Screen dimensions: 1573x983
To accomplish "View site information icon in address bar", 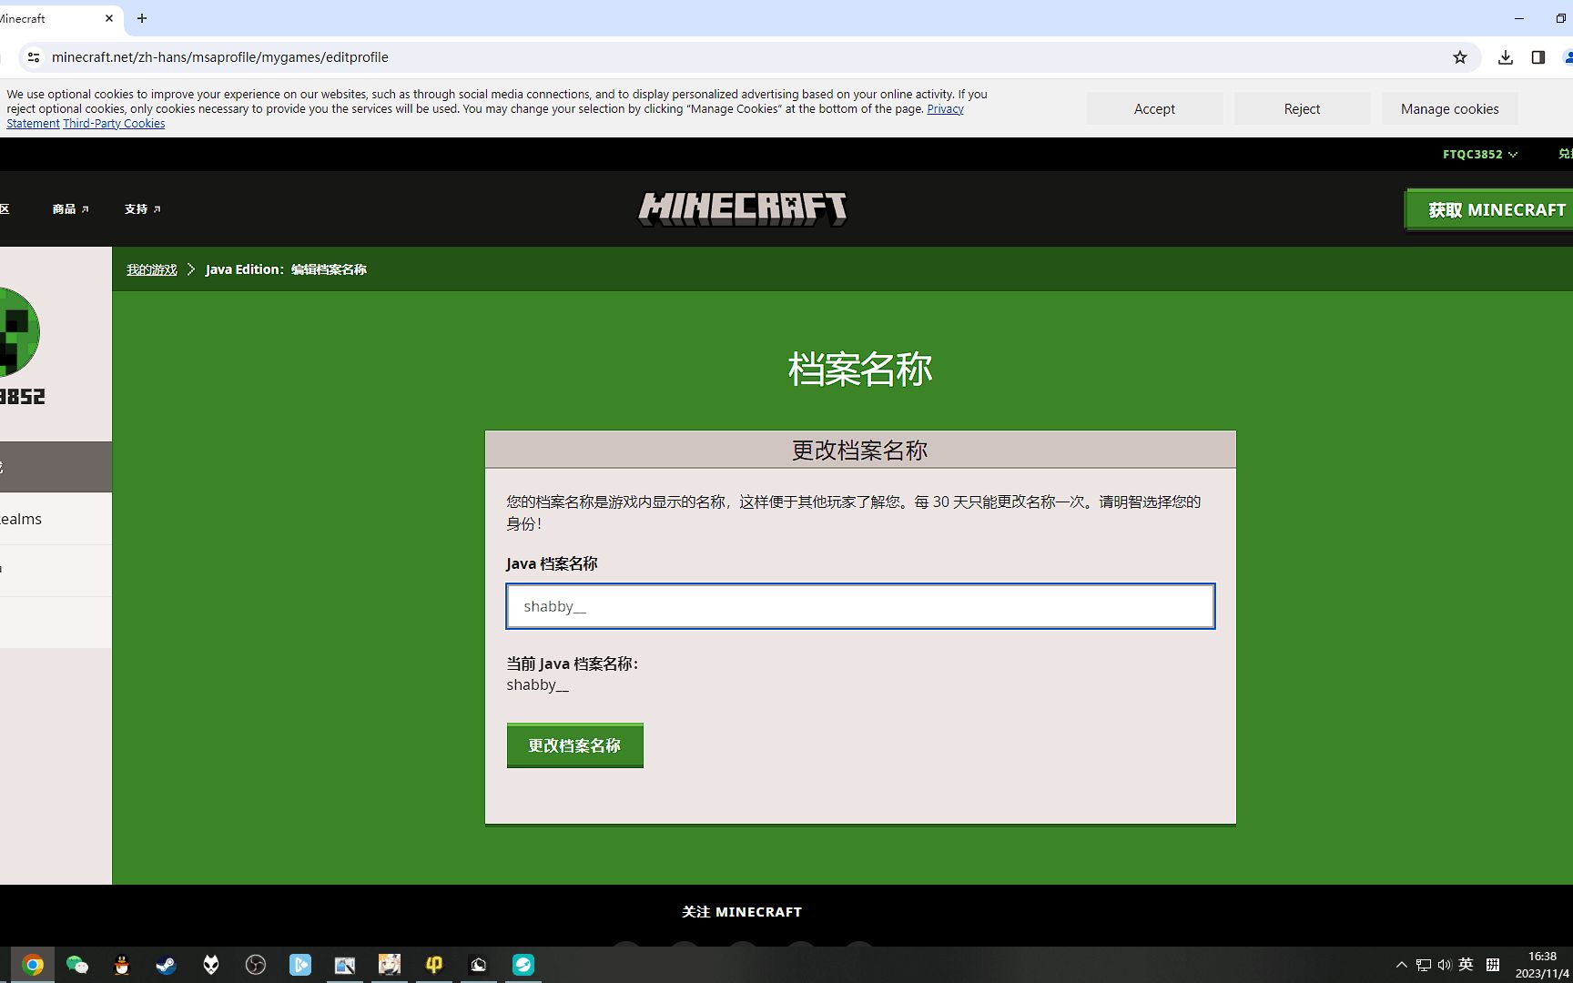I will click(34, 57).
